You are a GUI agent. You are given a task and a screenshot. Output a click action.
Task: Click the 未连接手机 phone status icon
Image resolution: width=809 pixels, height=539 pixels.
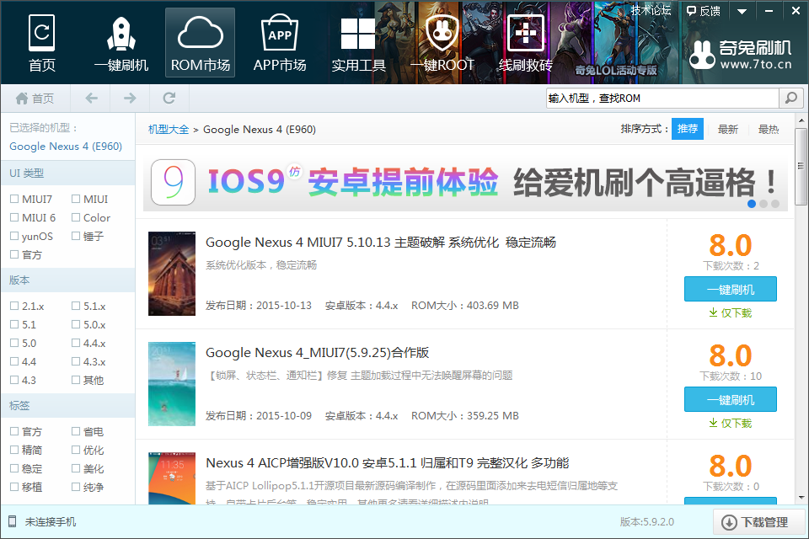pyautogui.click(x=13, y=522)
